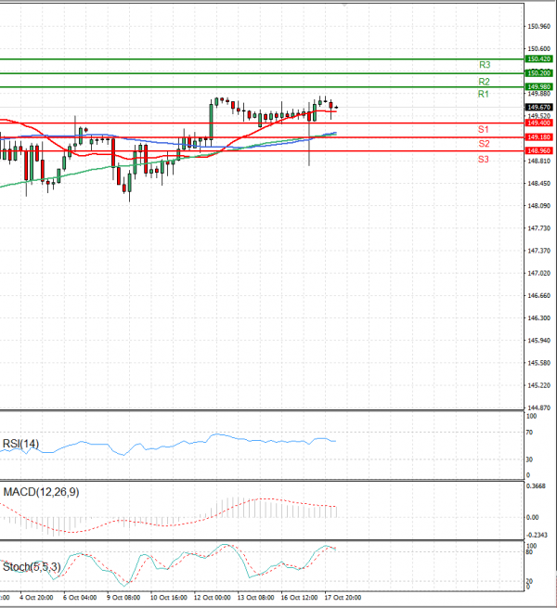
Task: Click the 4 Oct 20:00 time label
Action: point(36,598)
